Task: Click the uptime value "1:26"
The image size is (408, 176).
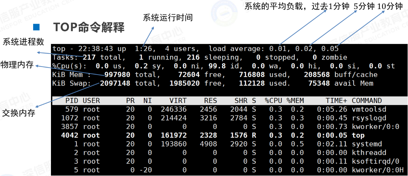Action: [x=143, y=49]
